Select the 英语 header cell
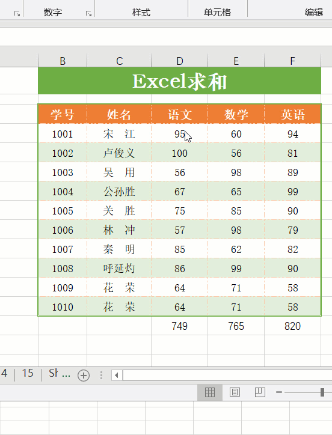332x435 pixels. [292, 114]
